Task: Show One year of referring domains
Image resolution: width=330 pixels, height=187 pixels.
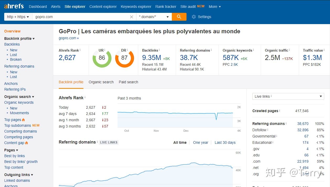Action: pos(201,142)
